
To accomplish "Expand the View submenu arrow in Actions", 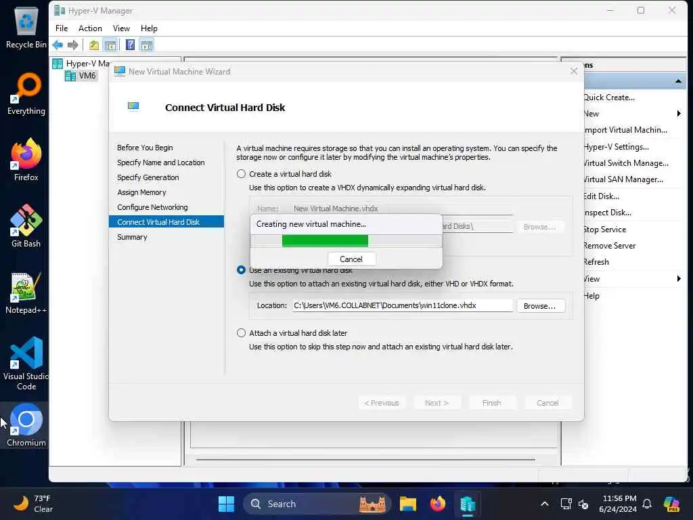I will pyautogui.click(x=679, y=278).
